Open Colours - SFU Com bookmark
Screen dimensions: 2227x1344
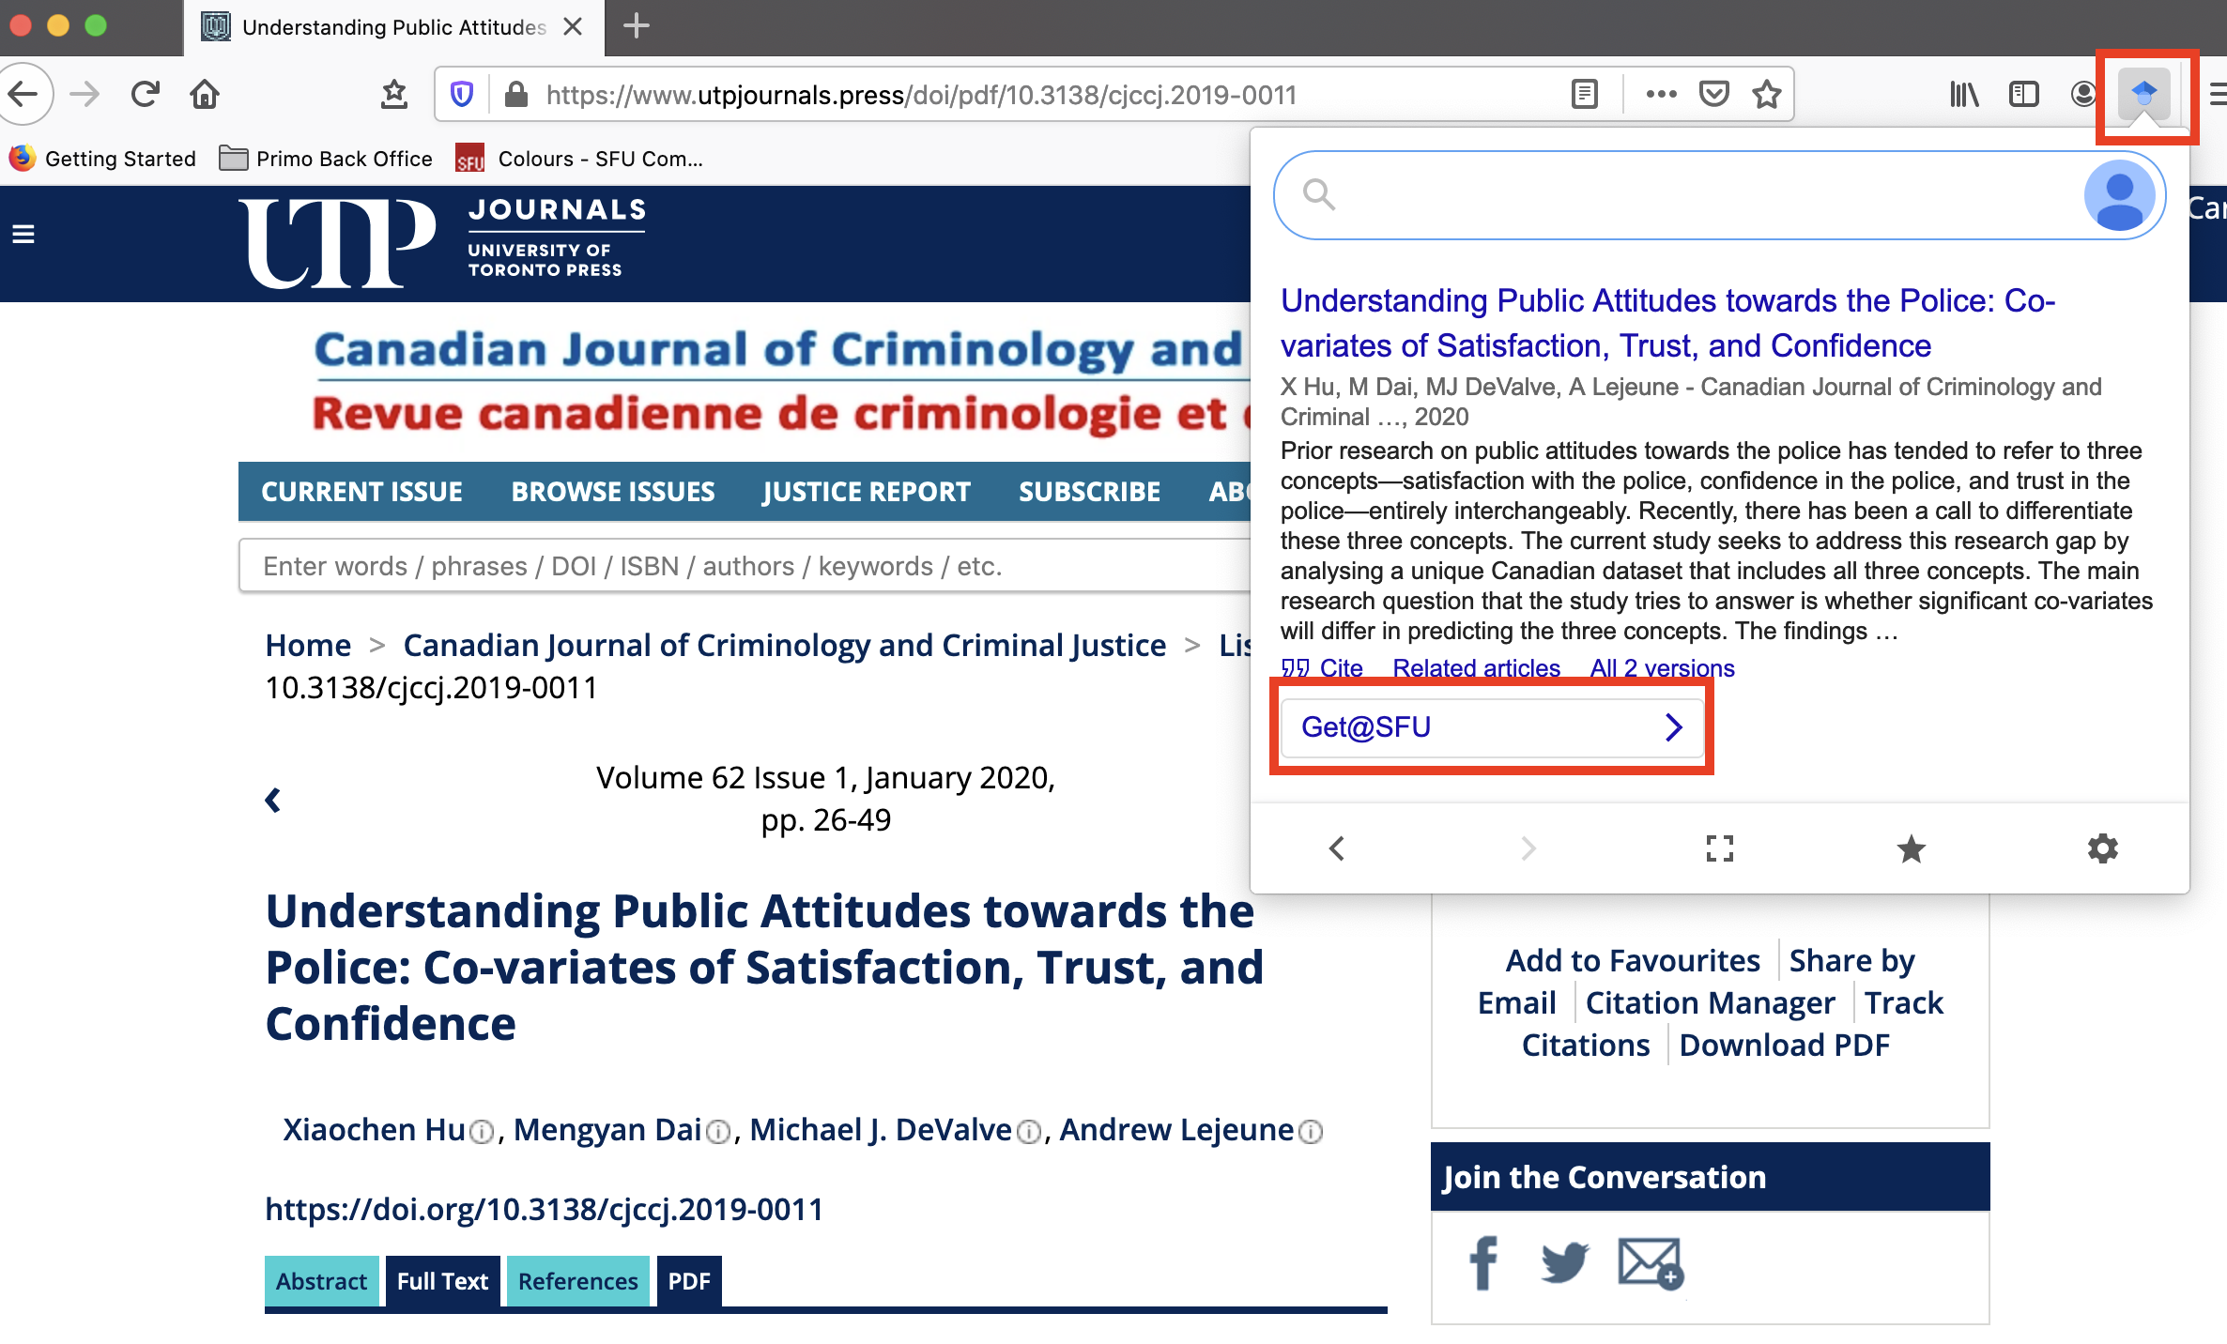pyautogui.click(x=579, y=159)
